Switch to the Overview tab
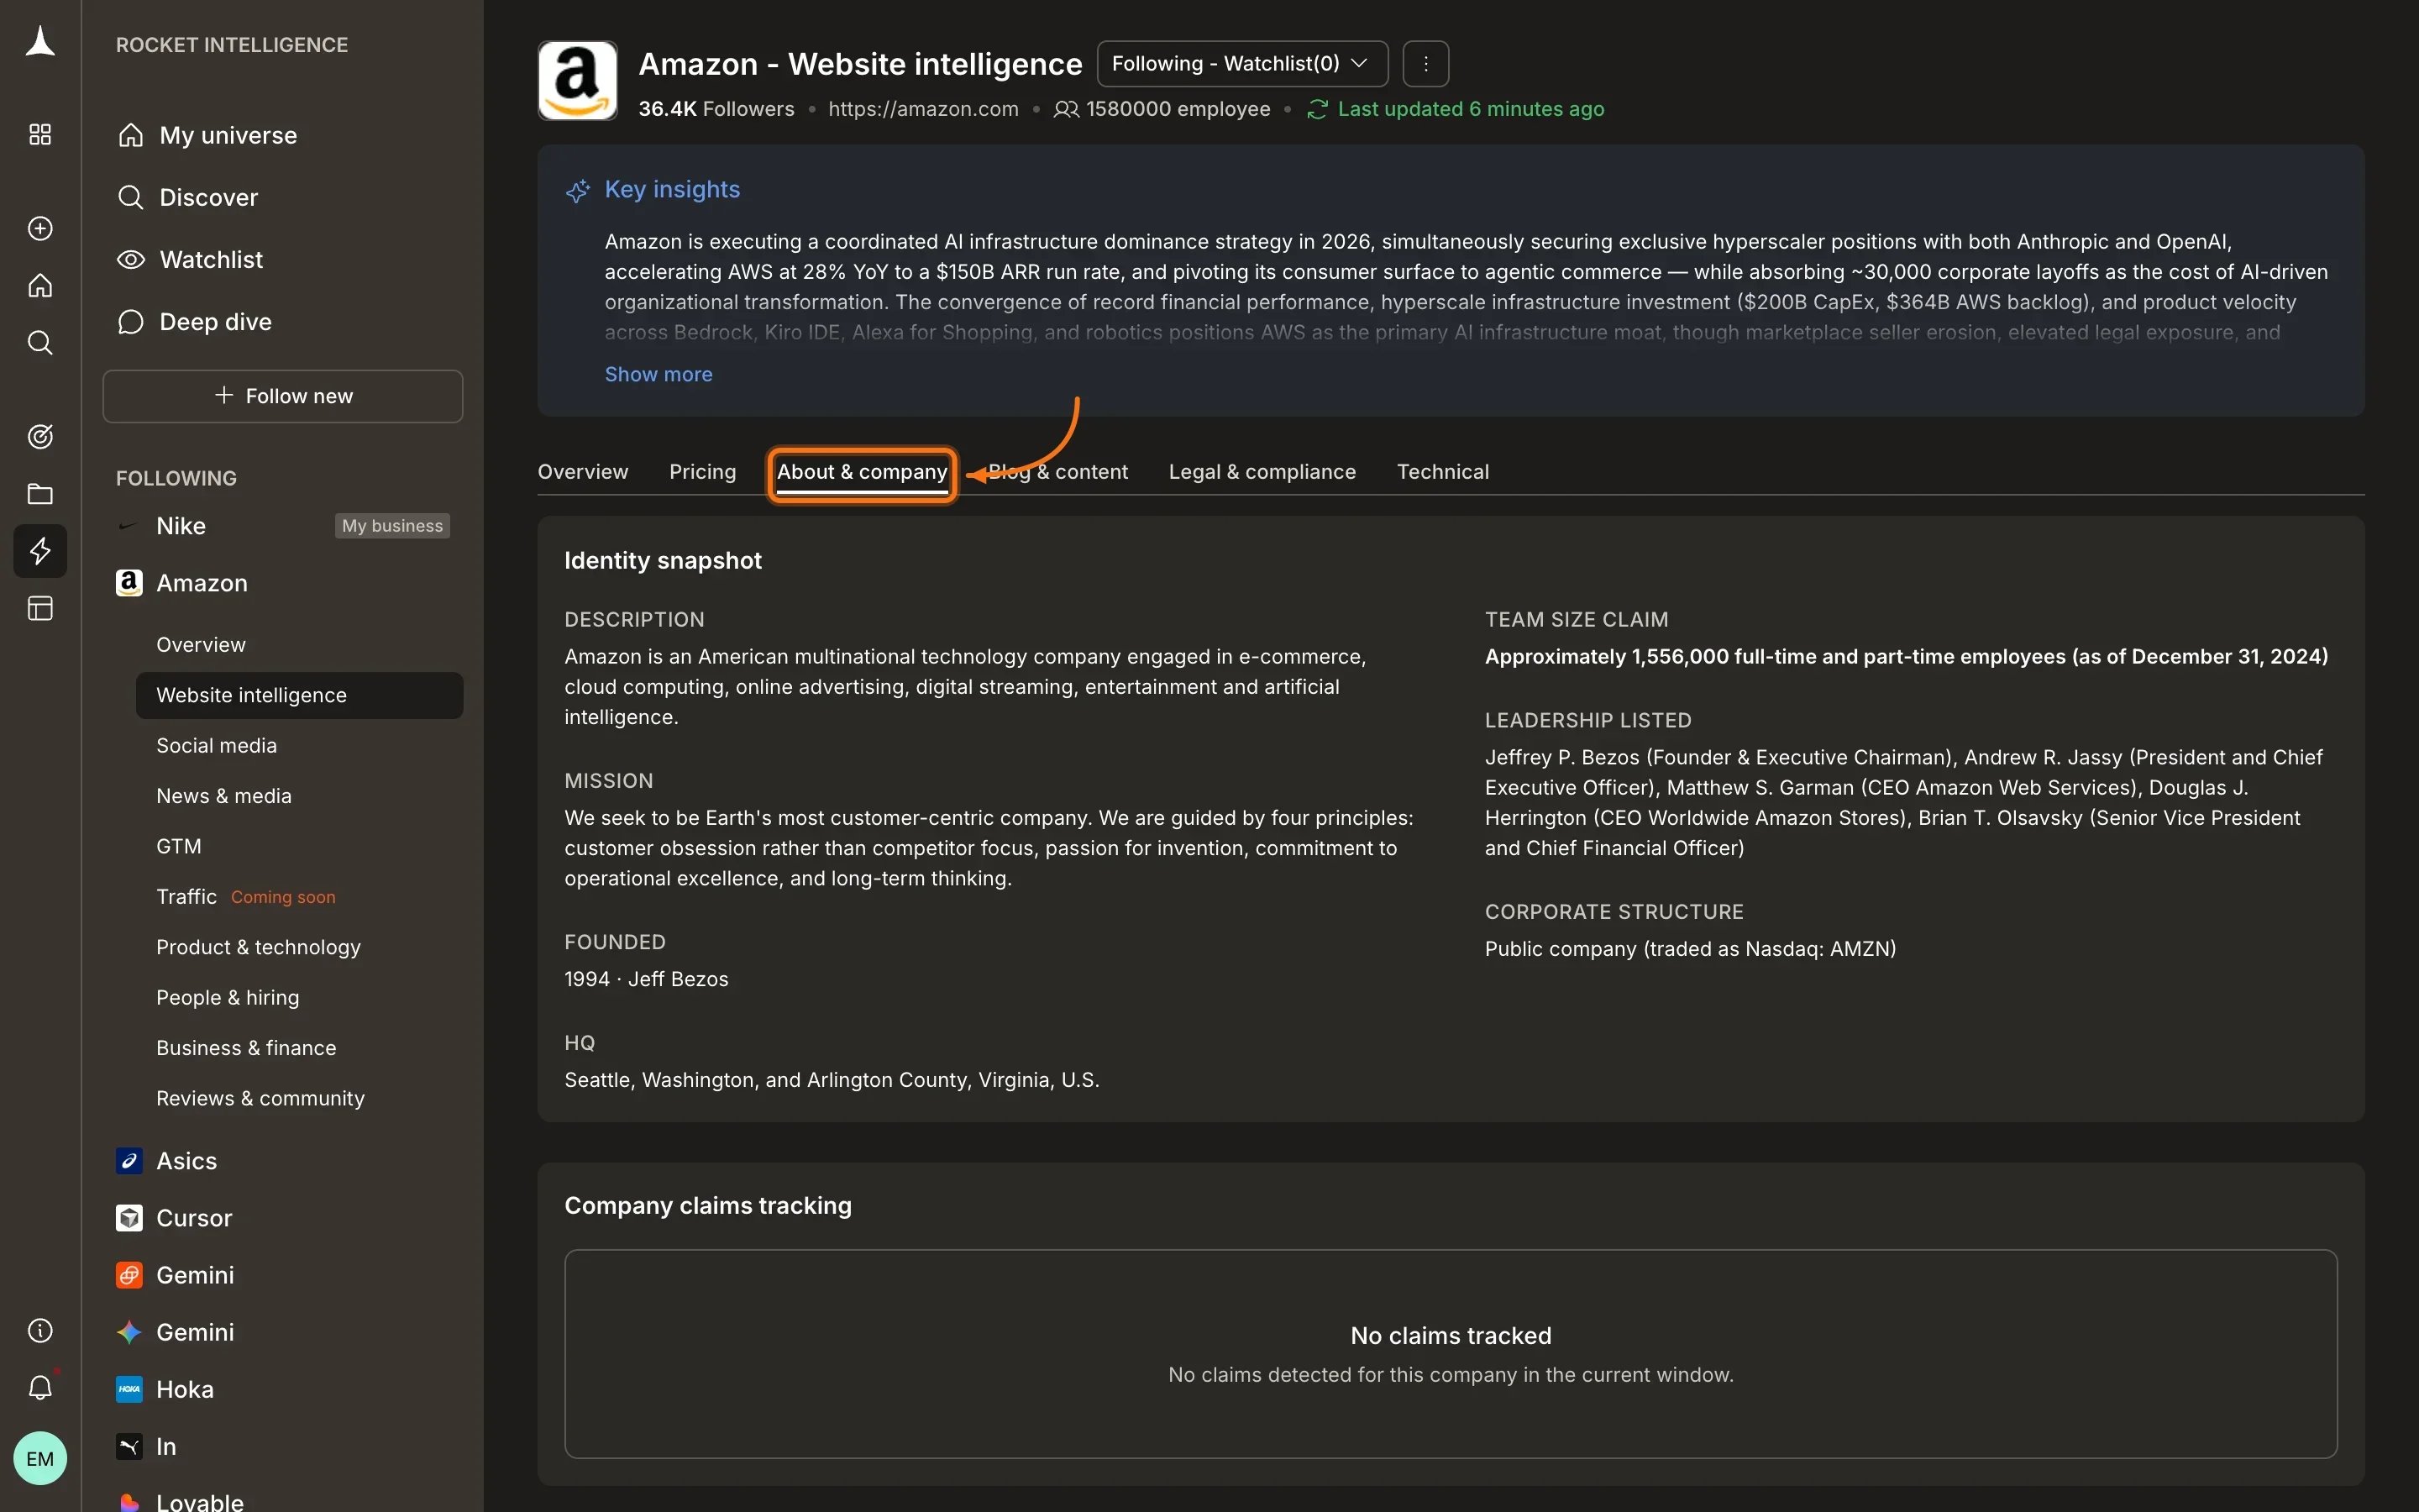 (x=583, y=472)
